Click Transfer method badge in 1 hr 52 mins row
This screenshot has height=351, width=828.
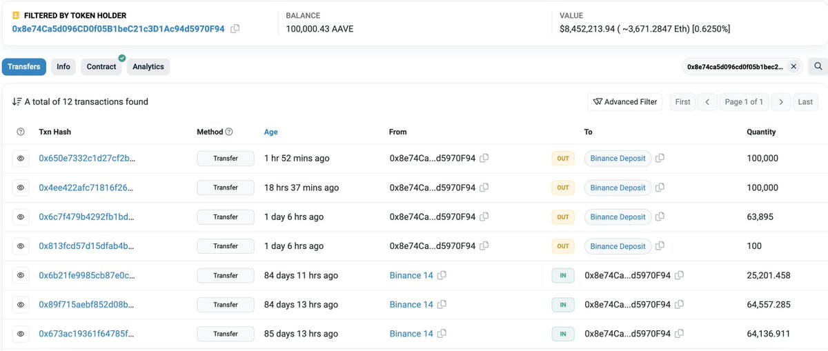[x=226, y=158]
